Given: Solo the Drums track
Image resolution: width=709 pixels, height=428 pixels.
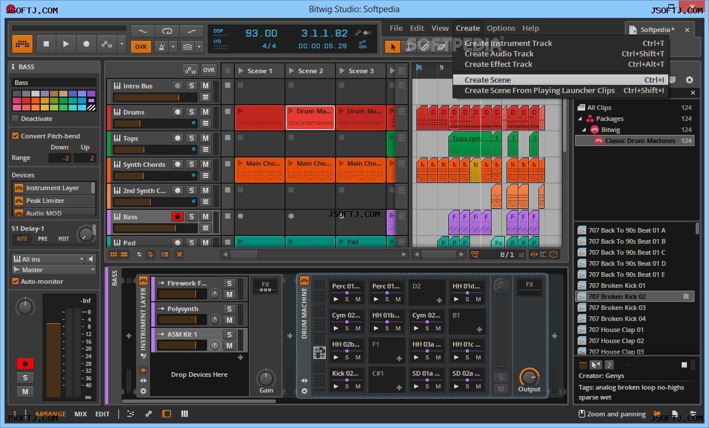Looking at the screenshot, I should pos(191,112).
